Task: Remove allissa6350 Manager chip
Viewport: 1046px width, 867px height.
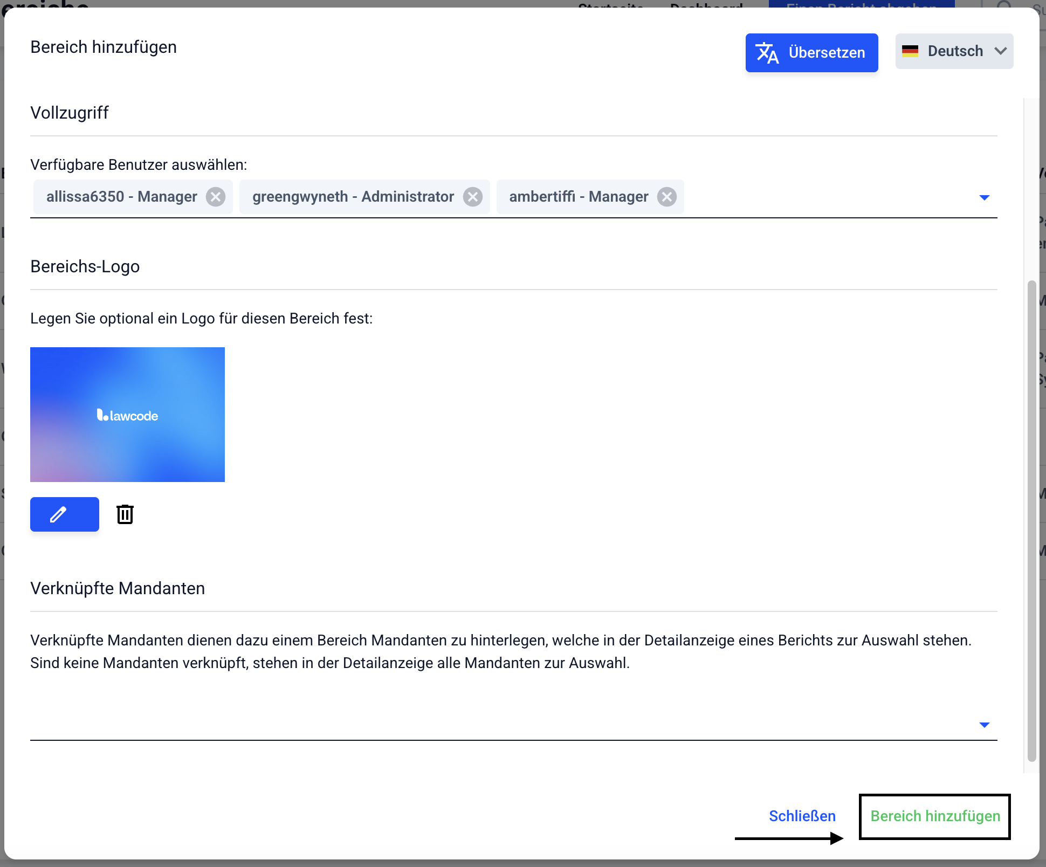Action: pyautogui.click(x=216, y=197)
